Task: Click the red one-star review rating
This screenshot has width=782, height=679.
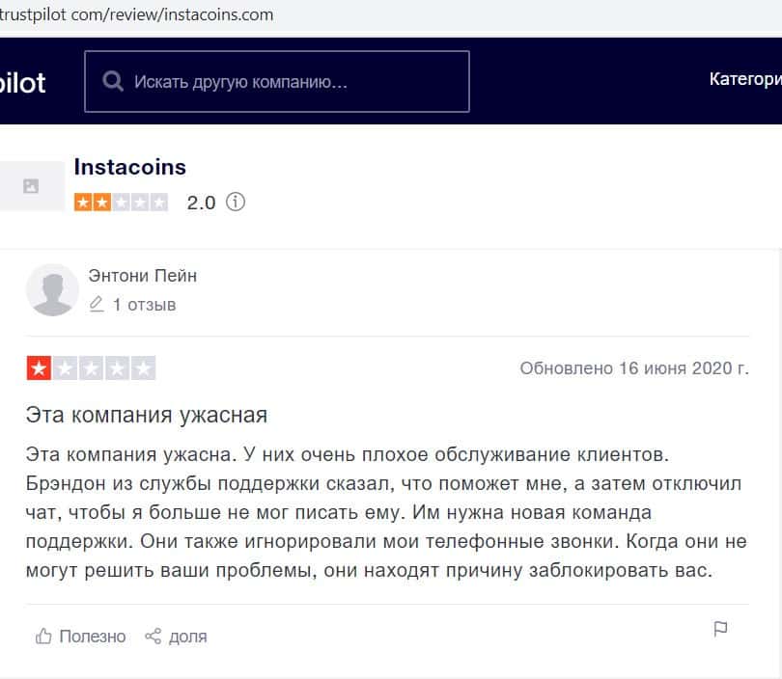Action: click(x=92, y=368)
